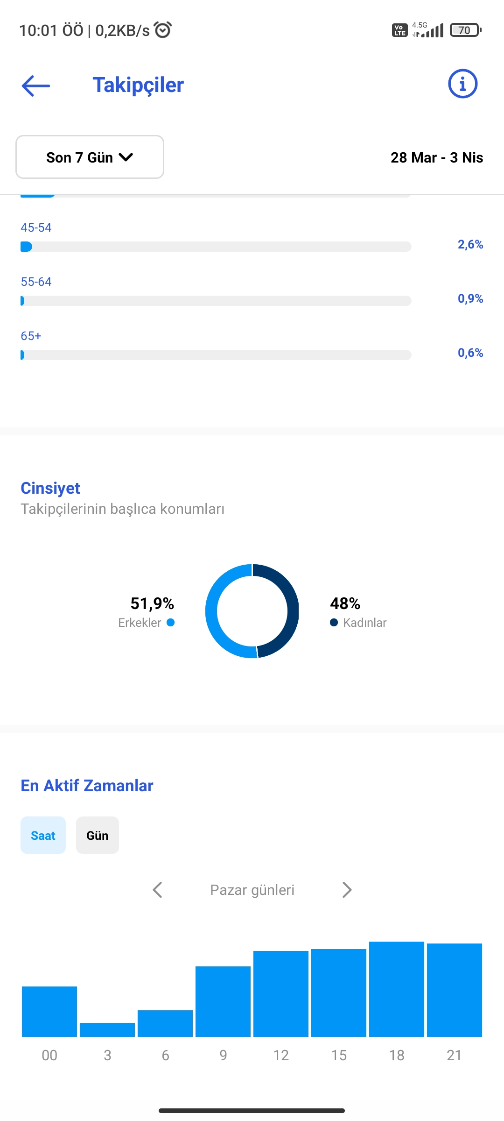Viewport: 504px width, 1121px height.
Task: Tap the gender donut chart
Action: coord(252,611)
